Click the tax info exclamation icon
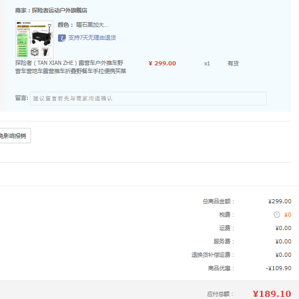Image resolution: width=299 pixels, height=299 pixels. (x=277, y=215)
